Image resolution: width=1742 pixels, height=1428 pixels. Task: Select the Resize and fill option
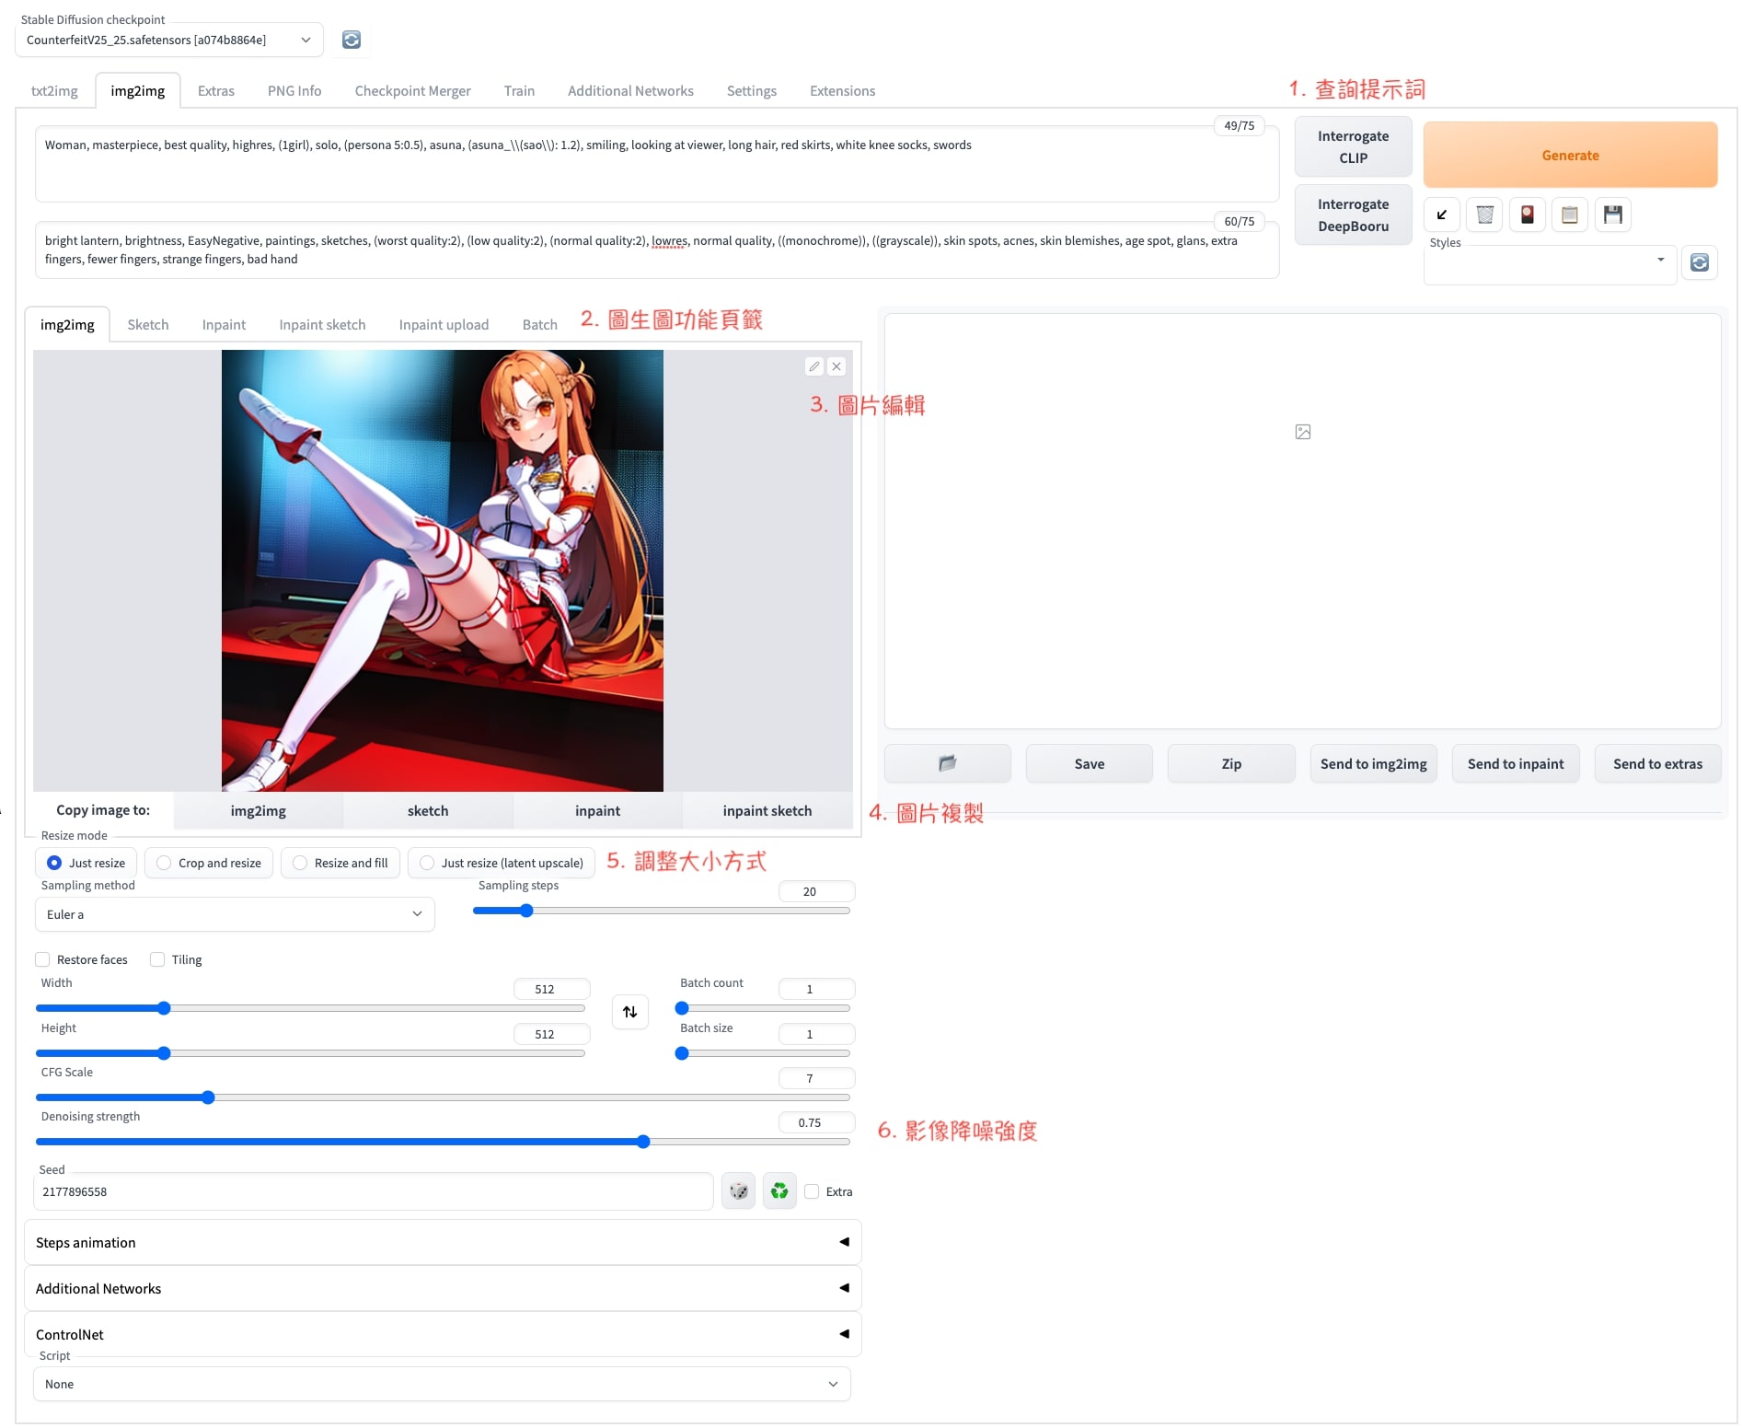coord(340,863)
